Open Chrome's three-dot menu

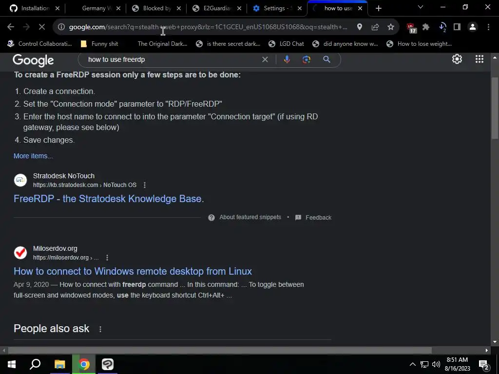coord(488,27)
